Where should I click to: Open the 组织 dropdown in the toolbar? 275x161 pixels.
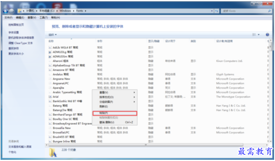point(53,35)
